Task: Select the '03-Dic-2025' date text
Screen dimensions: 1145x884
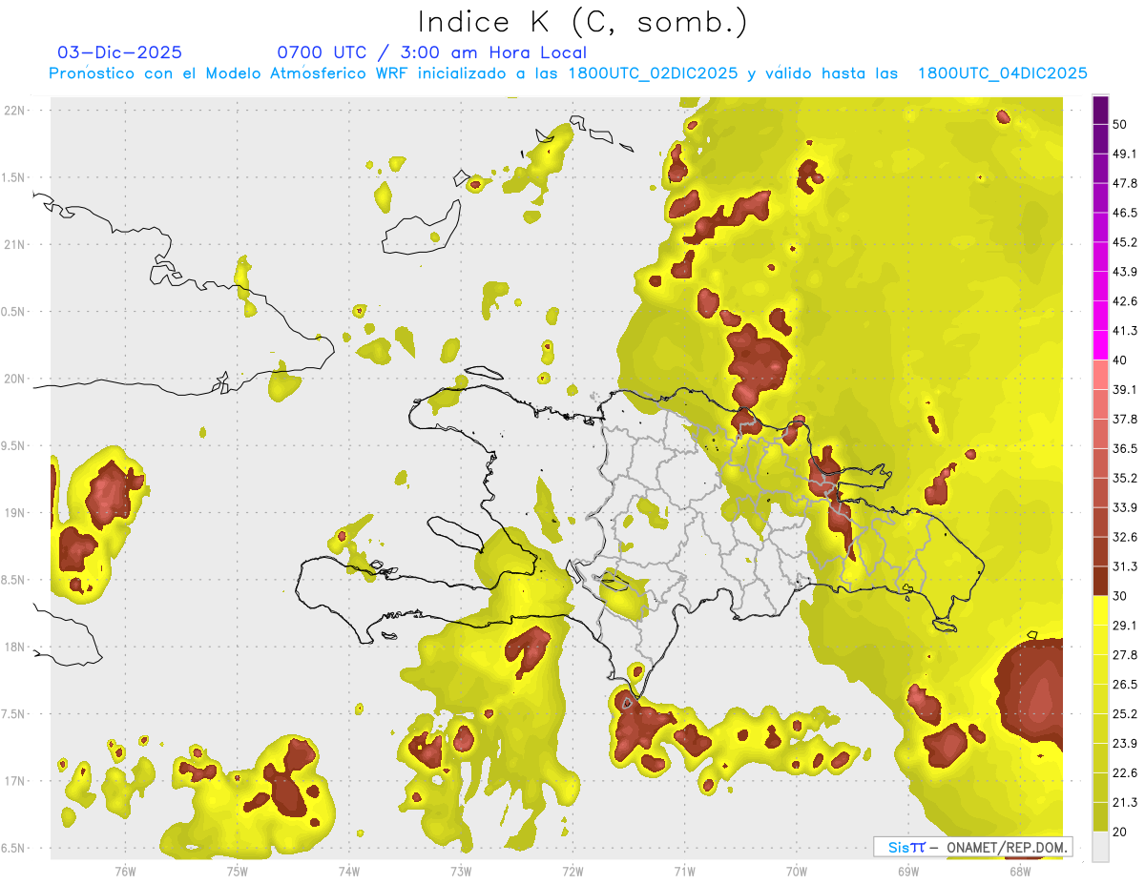Action: pos(119,53)
